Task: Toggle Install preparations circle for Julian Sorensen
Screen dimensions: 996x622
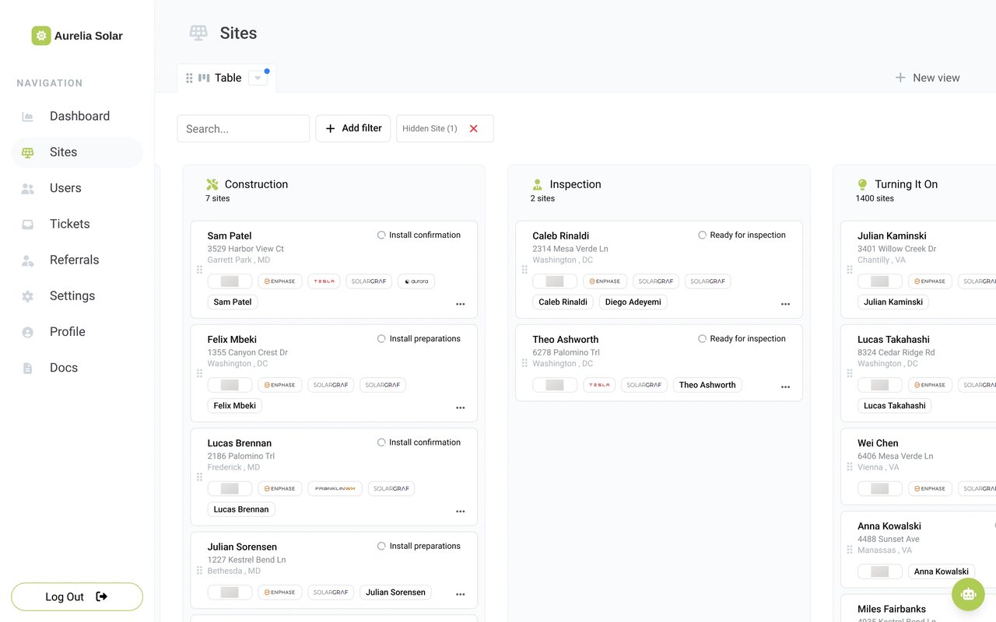Action: [x=381, y=546]
